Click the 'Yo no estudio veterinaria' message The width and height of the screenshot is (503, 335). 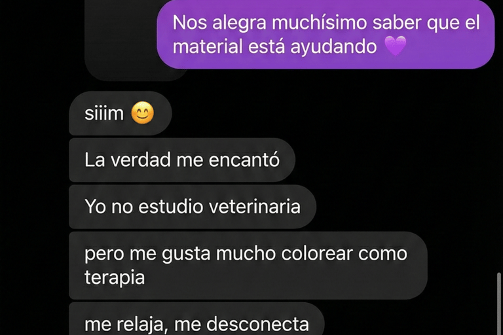[193, 207]
